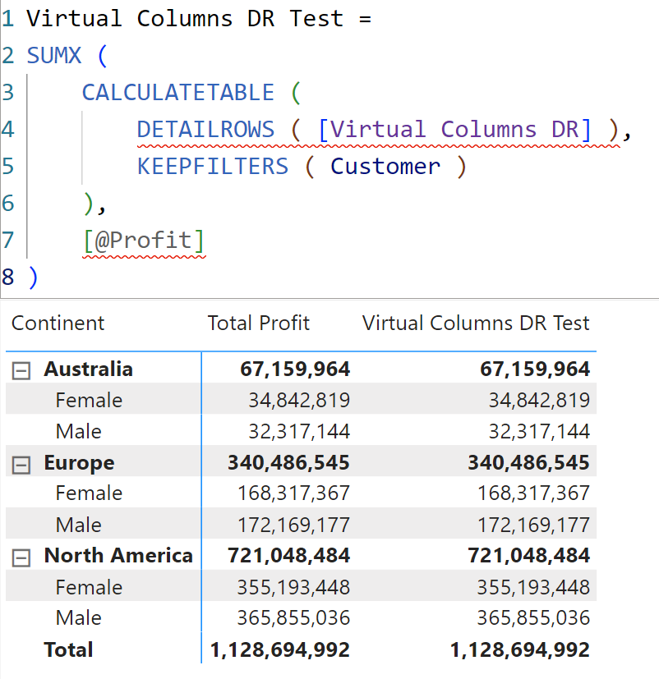Select the Female row under Australia
659x679 pixels.
tap(89, 401)
